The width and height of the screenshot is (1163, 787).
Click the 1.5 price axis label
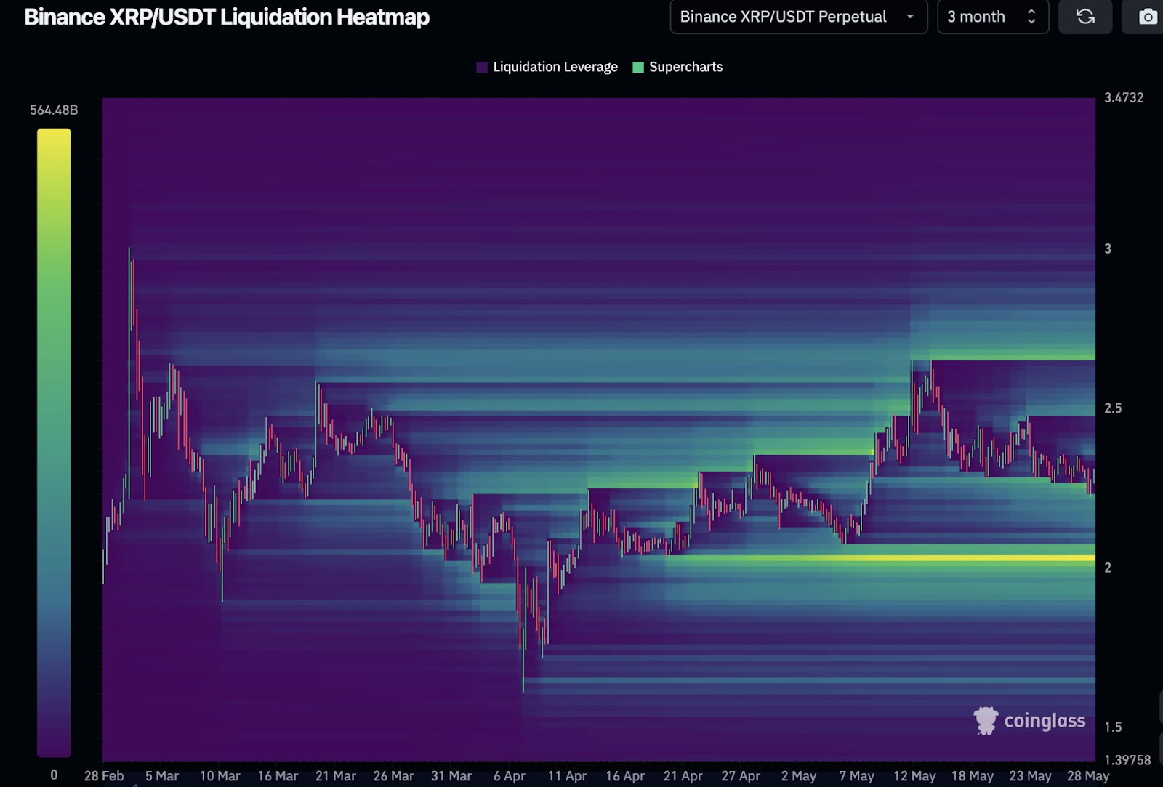pos(1113,727)
